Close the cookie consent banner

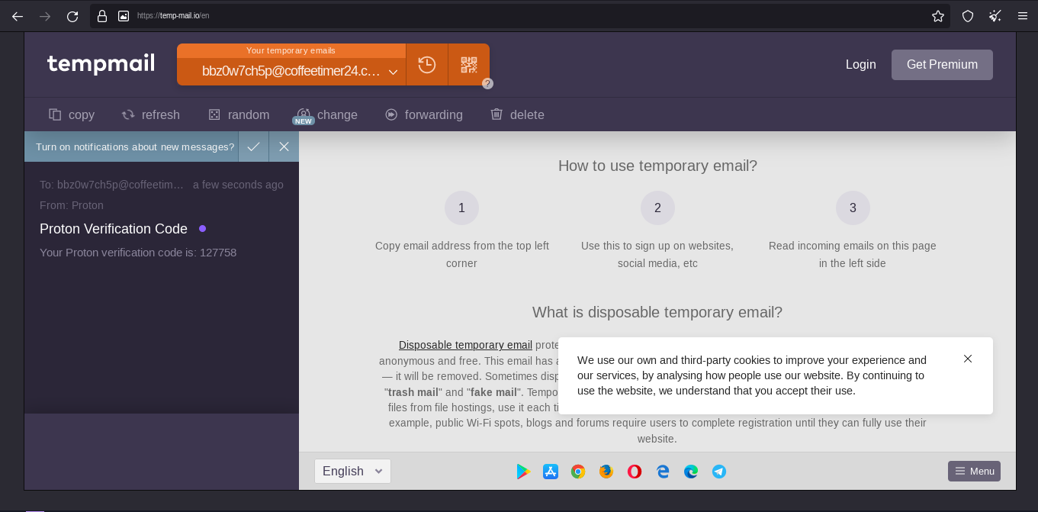(x=968, y=359)
